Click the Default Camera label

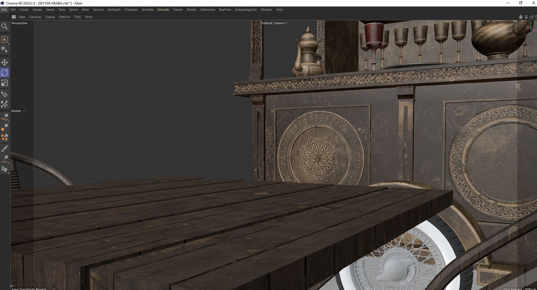[273, 23]
